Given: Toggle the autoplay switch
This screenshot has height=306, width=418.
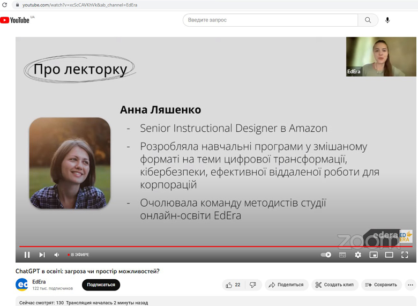Looking at the screenshot, I should 326,255.
